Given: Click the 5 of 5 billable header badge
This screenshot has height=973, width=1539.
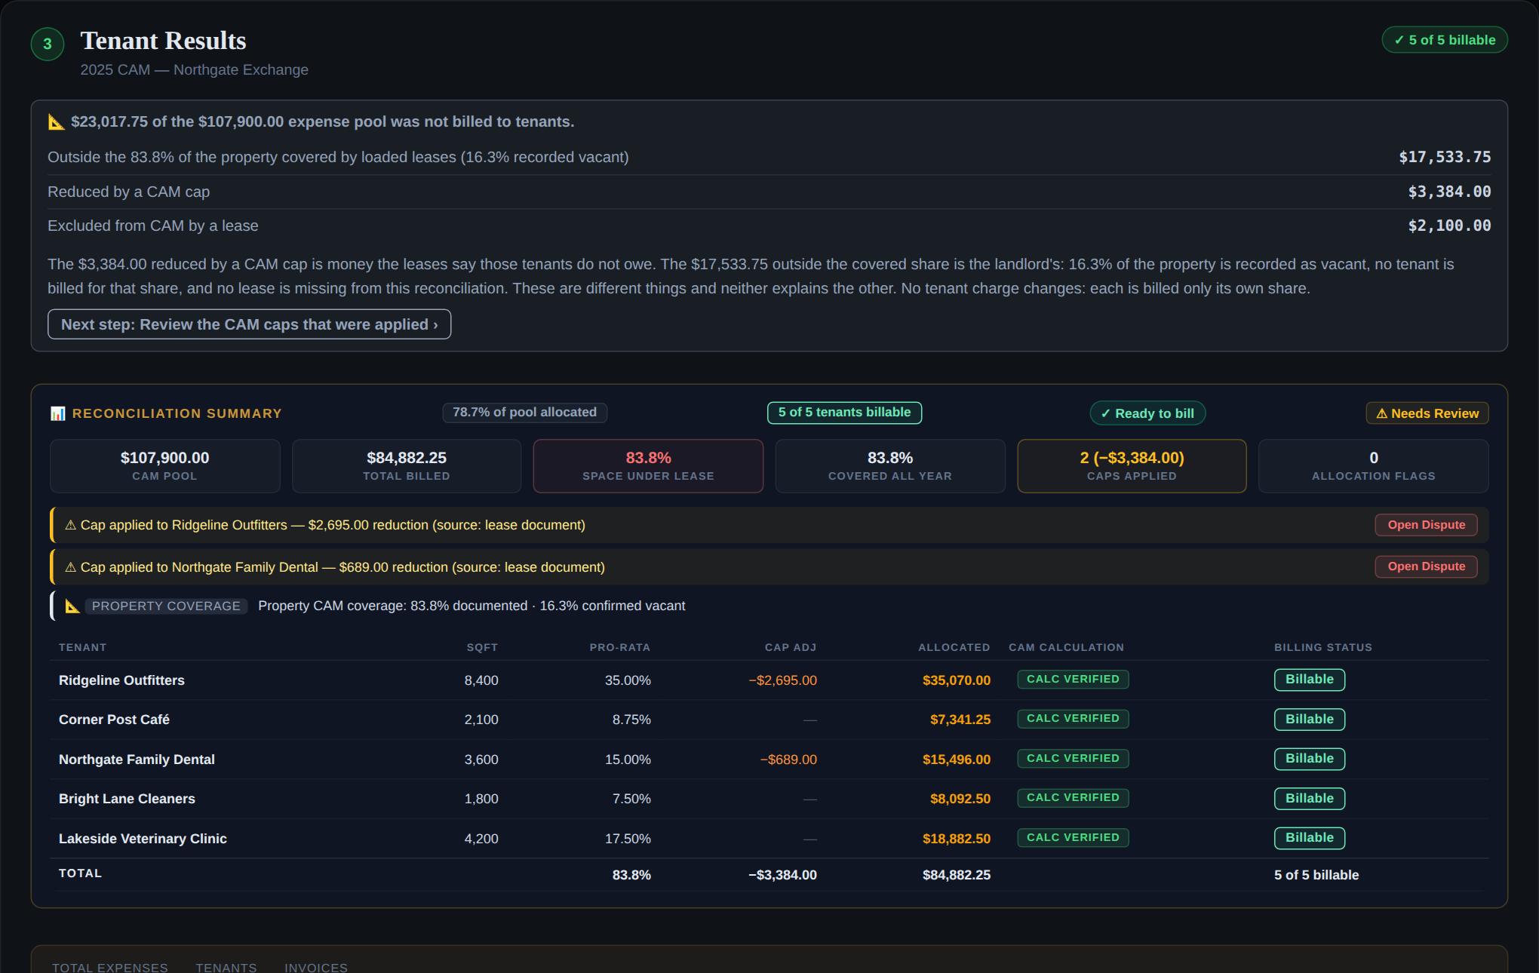Looking at the screenshot, I should tap(1445, 40).
